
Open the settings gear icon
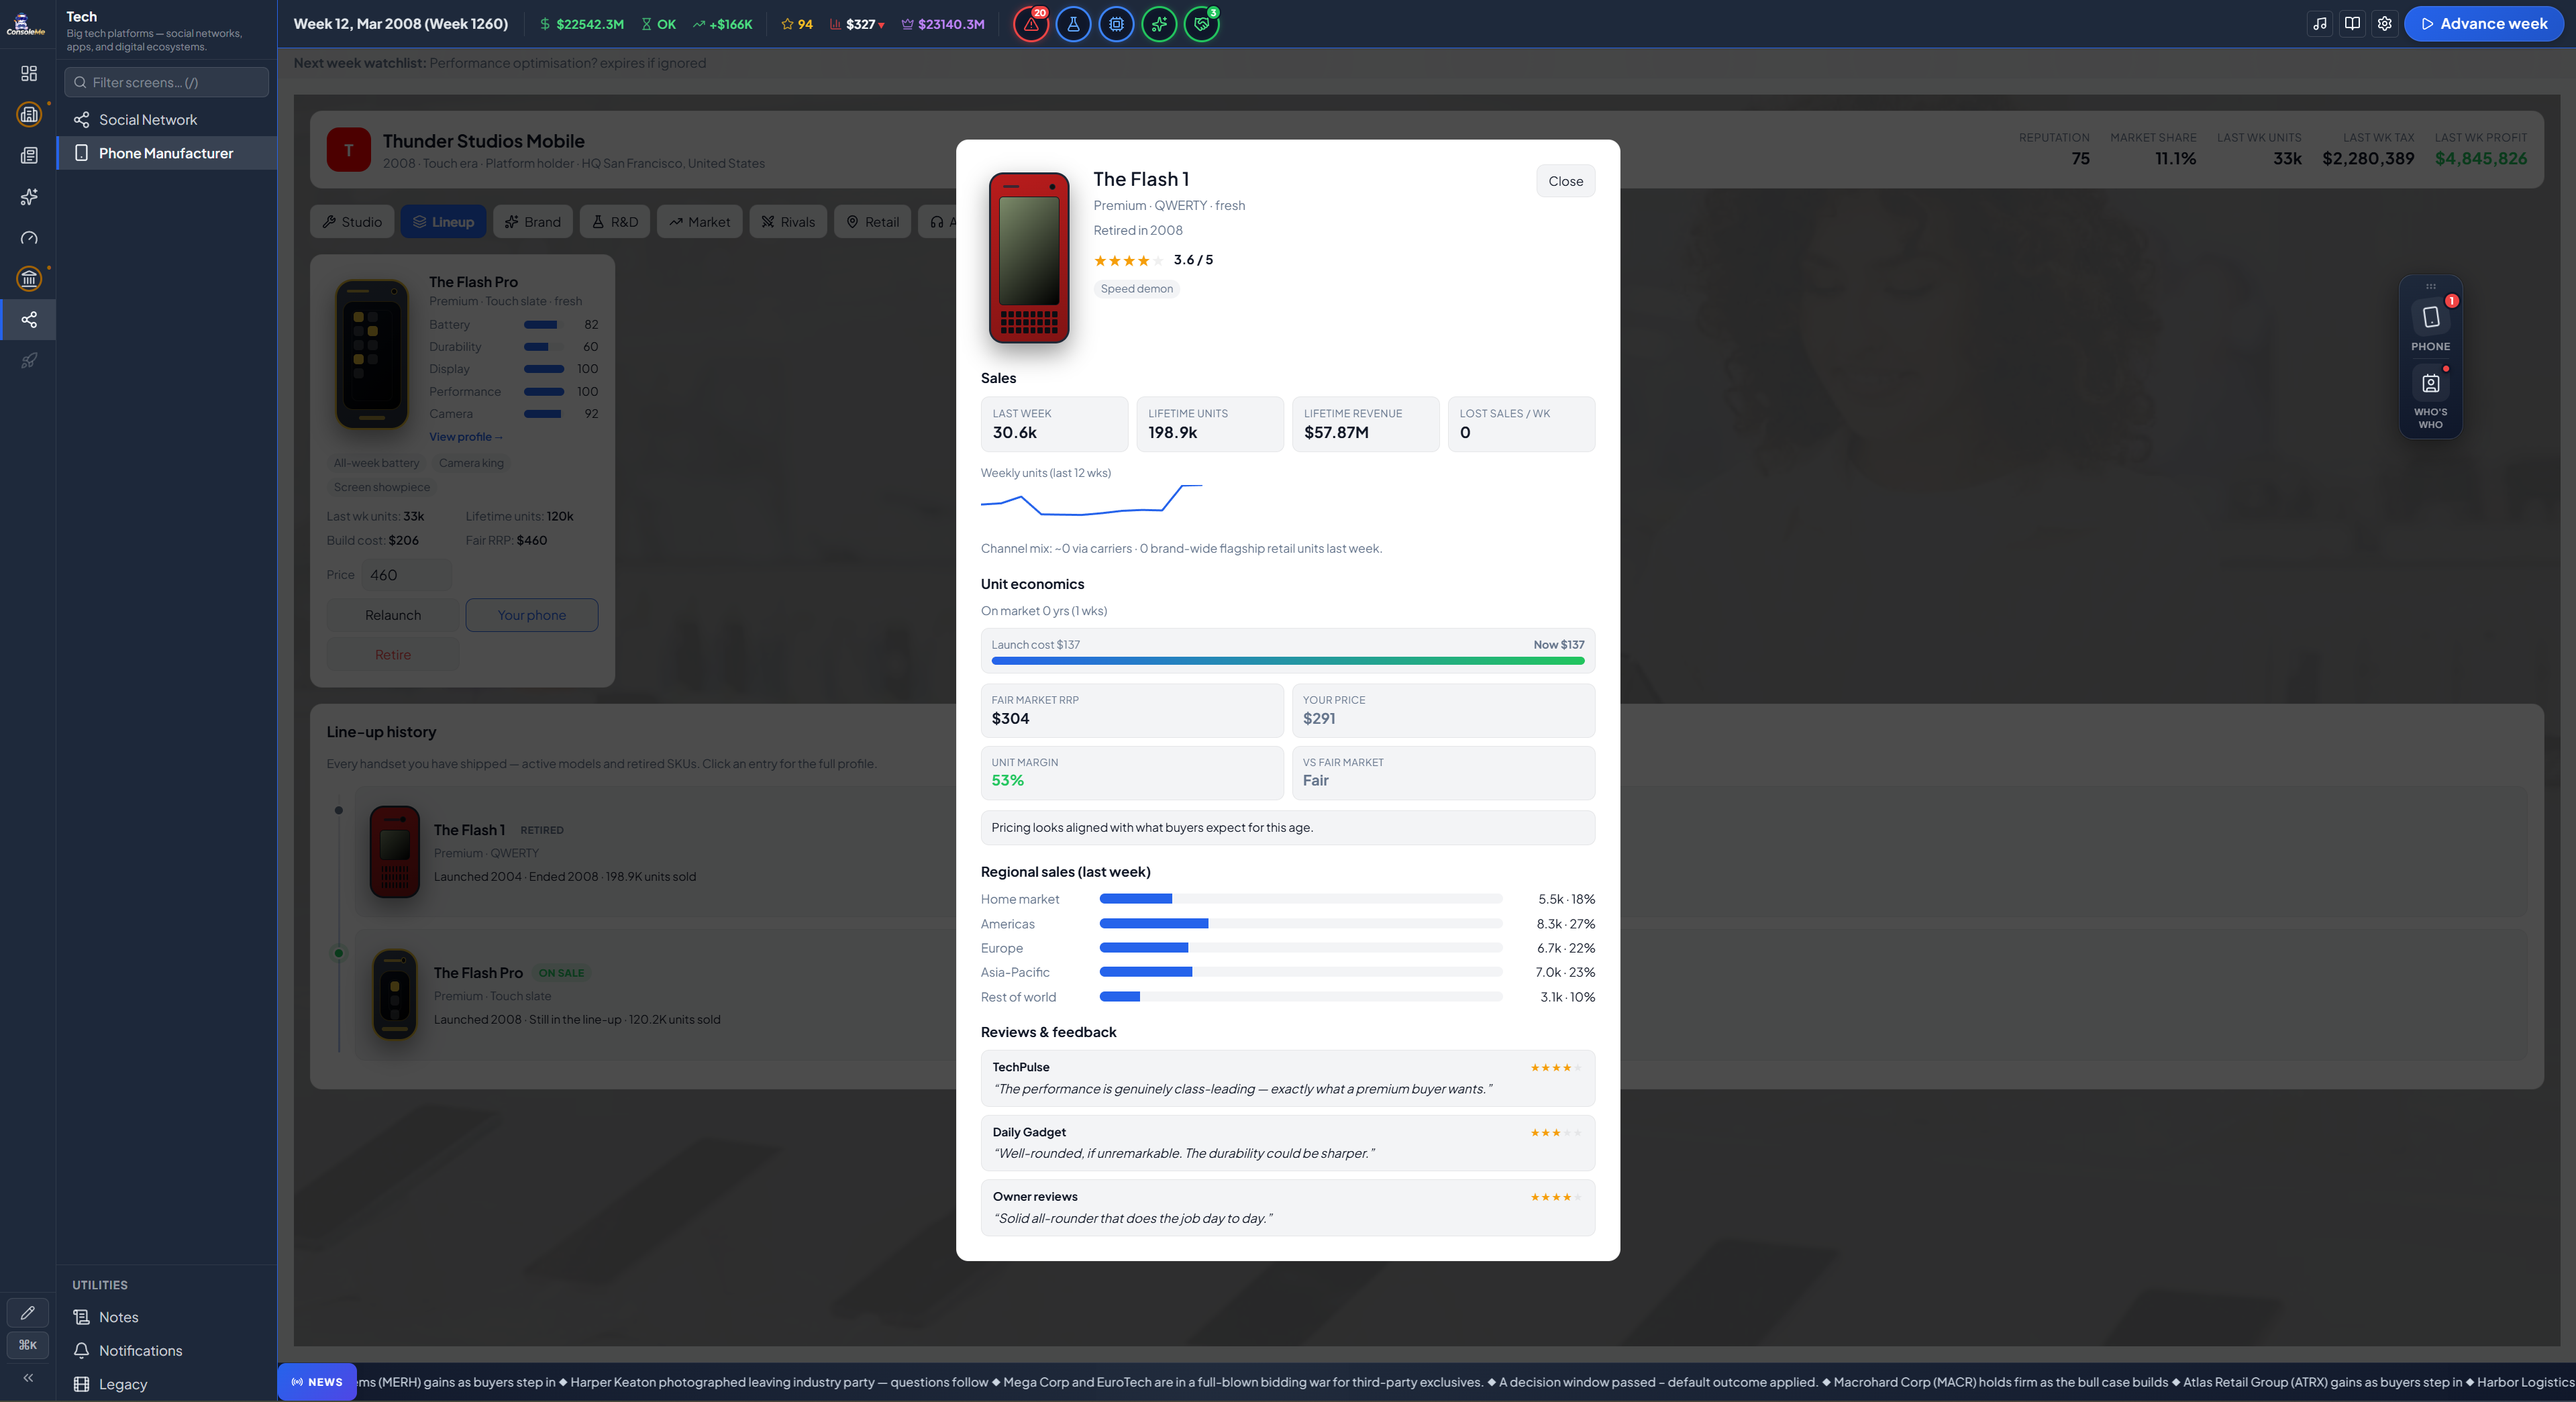(2384, 24)
